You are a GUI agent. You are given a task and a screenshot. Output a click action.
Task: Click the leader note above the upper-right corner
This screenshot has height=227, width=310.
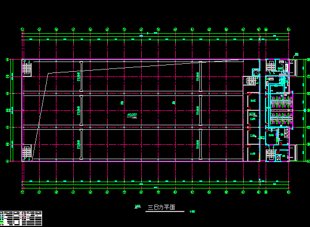pyautogui.click(x=297, y=55)
